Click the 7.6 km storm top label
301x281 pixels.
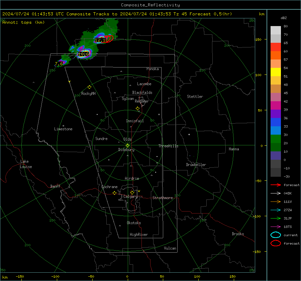(x=59, y=64)
